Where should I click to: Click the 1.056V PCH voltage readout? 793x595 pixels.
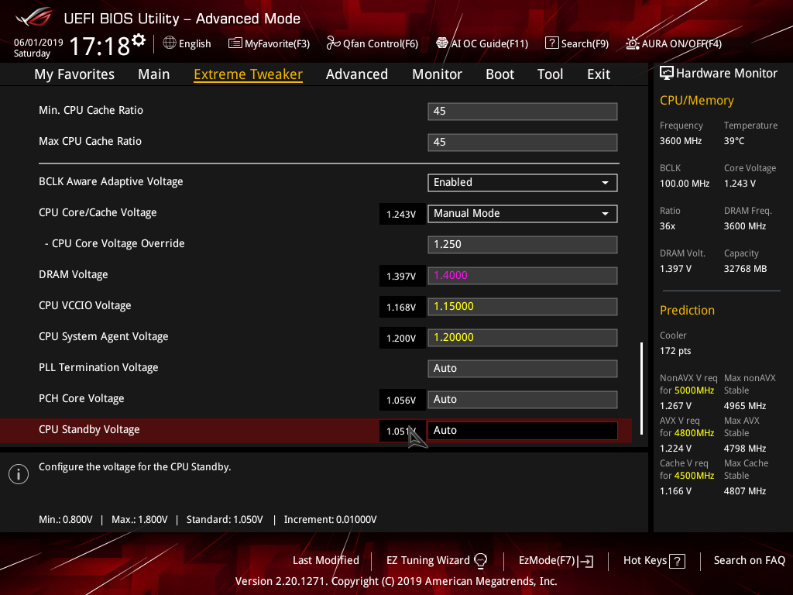coord(402,401)
